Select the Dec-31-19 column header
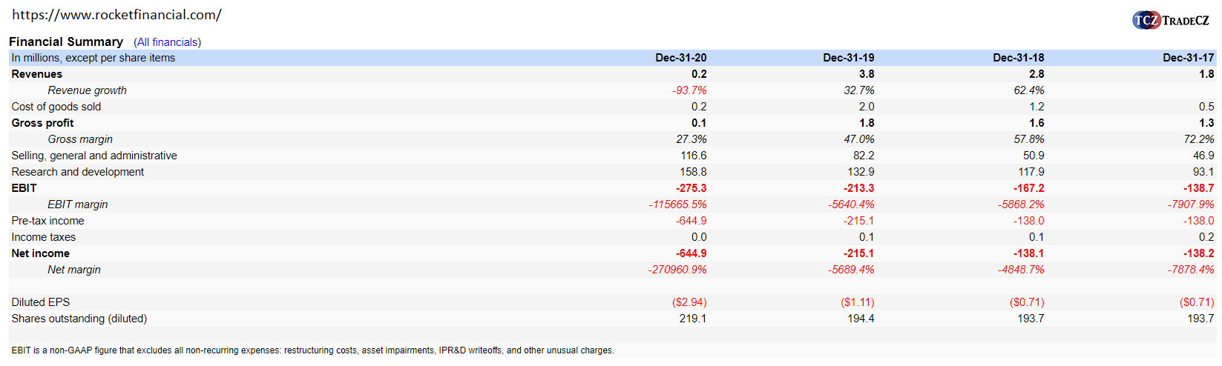Screen dimensions: 1222x366 click(848, 58)
